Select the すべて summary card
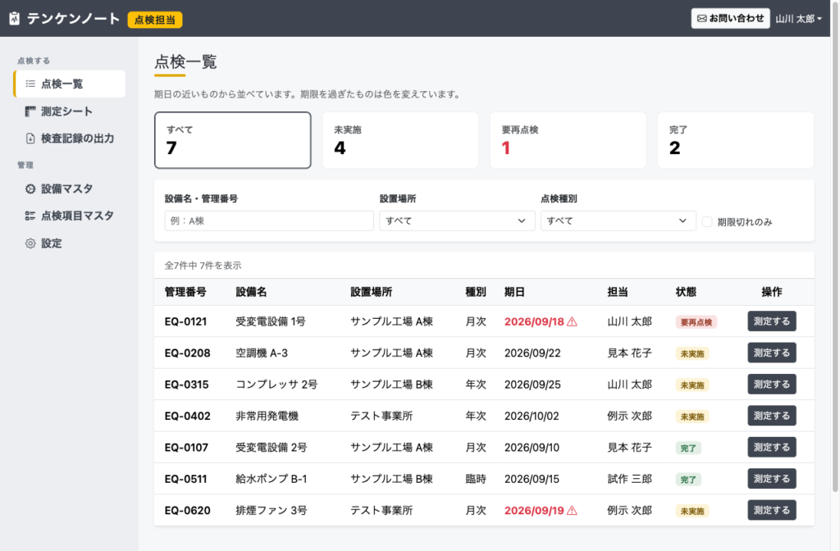 click(x=232, y=140)
